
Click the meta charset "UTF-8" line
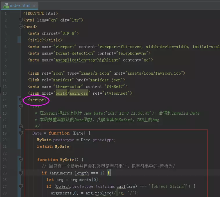[x=53, y=33]
